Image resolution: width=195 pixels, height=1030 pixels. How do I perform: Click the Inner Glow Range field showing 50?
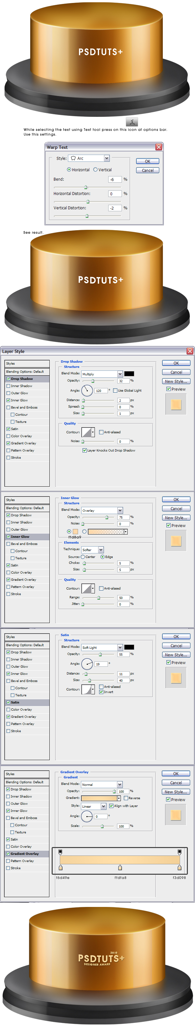click(x=123, y=597)
